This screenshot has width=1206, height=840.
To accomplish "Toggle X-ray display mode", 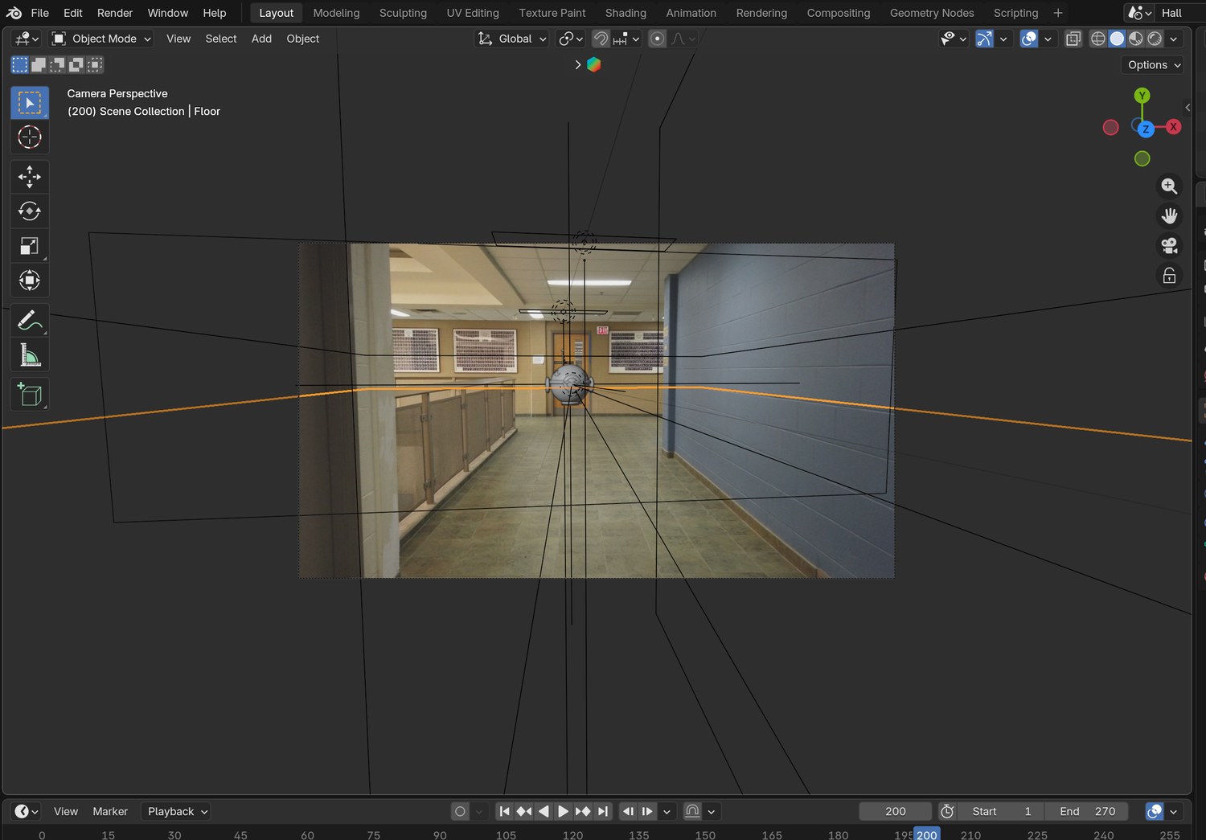I will (1073, 39).
